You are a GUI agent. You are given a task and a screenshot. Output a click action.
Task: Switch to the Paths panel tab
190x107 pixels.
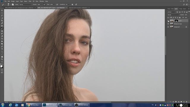(x=172, y=9)
